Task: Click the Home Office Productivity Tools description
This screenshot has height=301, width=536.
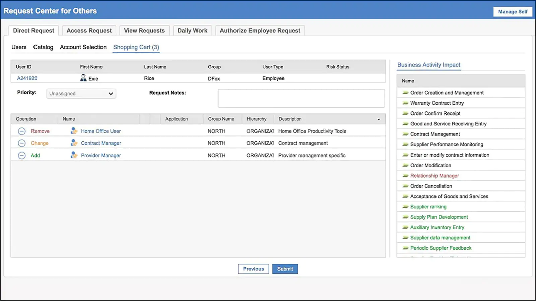Action: pos(312,131)
